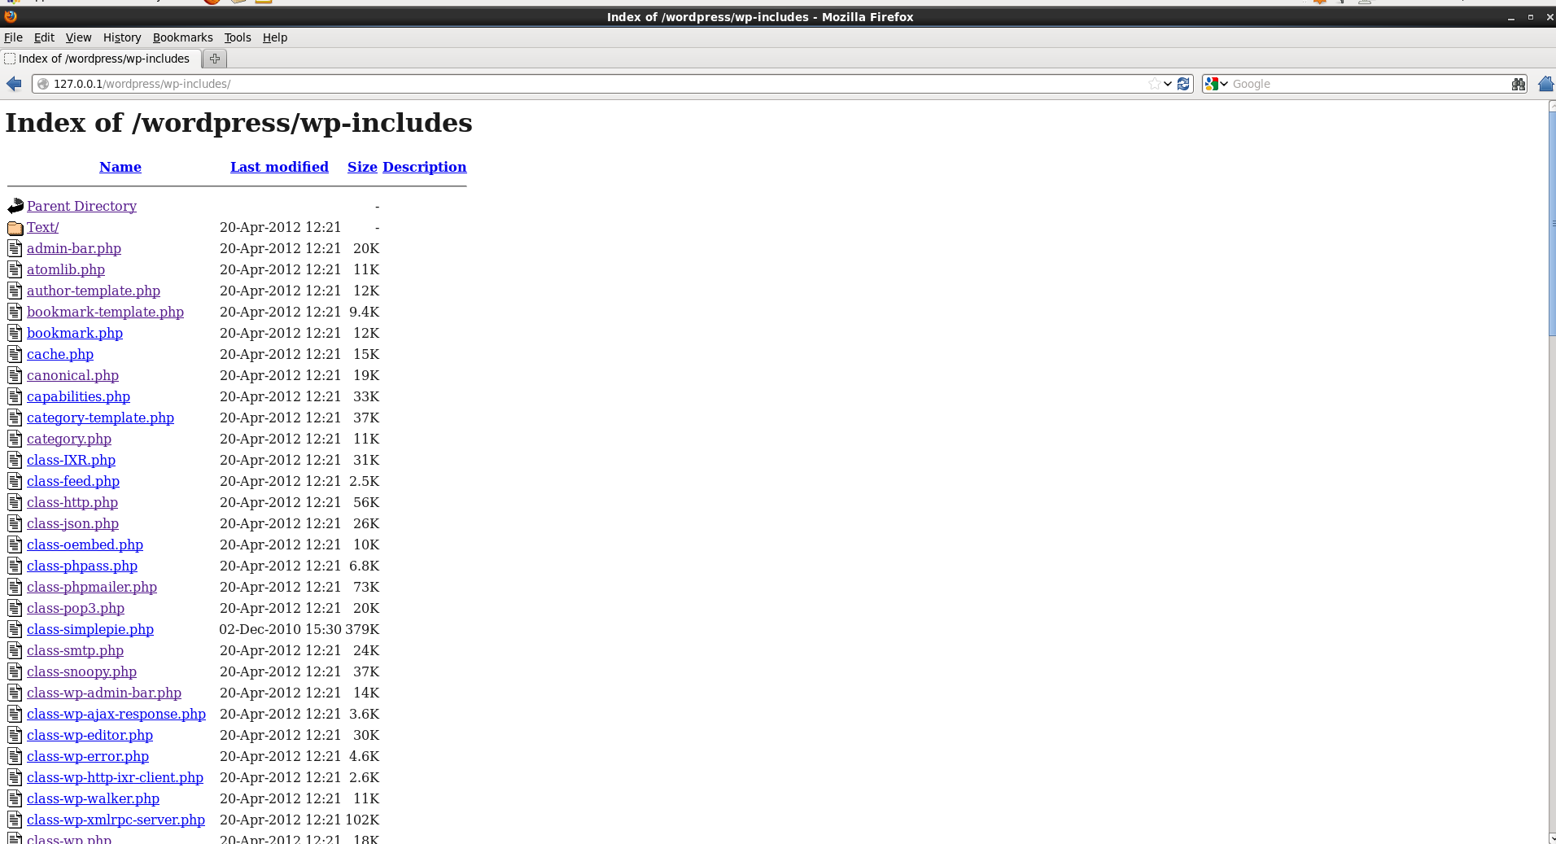This screenshot has height=844, width=1556.
Task: Click the folder icon next to Text/
Action: 15,227
